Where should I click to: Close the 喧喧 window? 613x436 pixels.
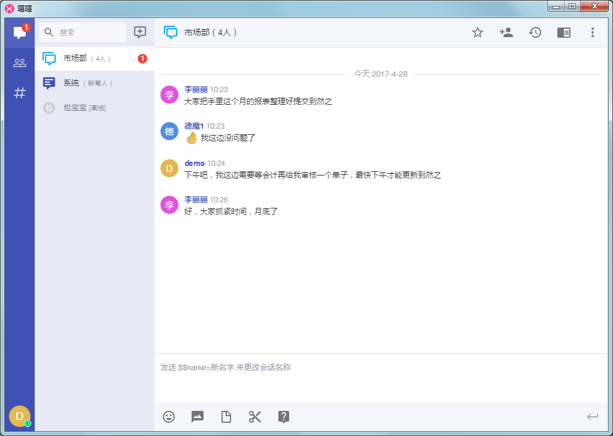coord(594,6)
